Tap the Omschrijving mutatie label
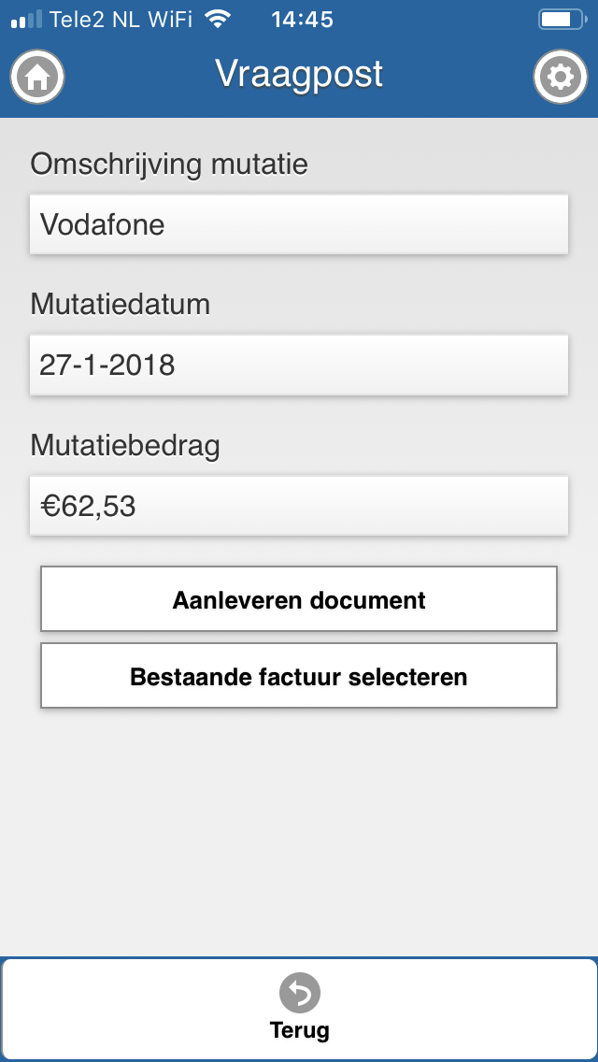 coord(169,165)
